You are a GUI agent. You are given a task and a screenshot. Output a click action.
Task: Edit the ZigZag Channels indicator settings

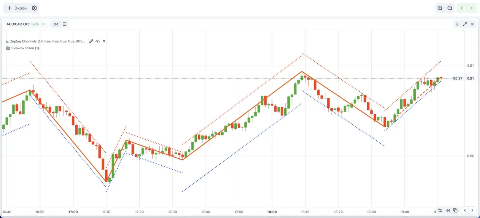pos(91,41)
